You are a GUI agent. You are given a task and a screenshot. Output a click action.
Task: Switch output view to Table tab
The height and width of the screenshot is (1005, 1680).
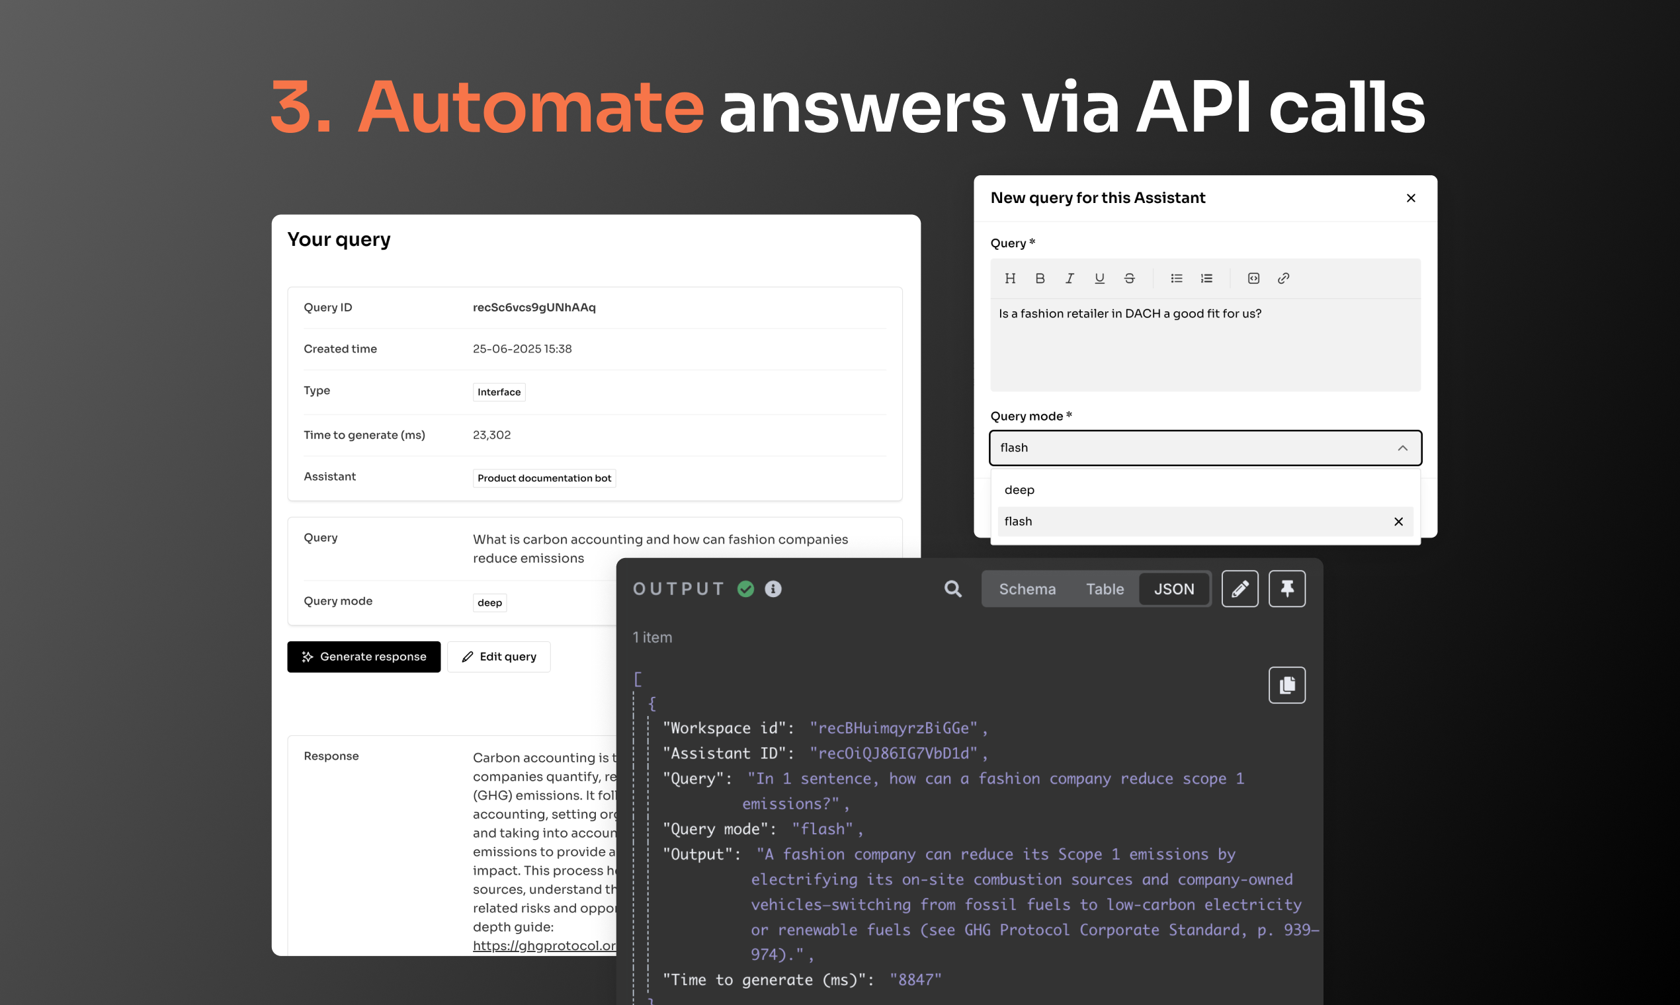coord(1105,589)
